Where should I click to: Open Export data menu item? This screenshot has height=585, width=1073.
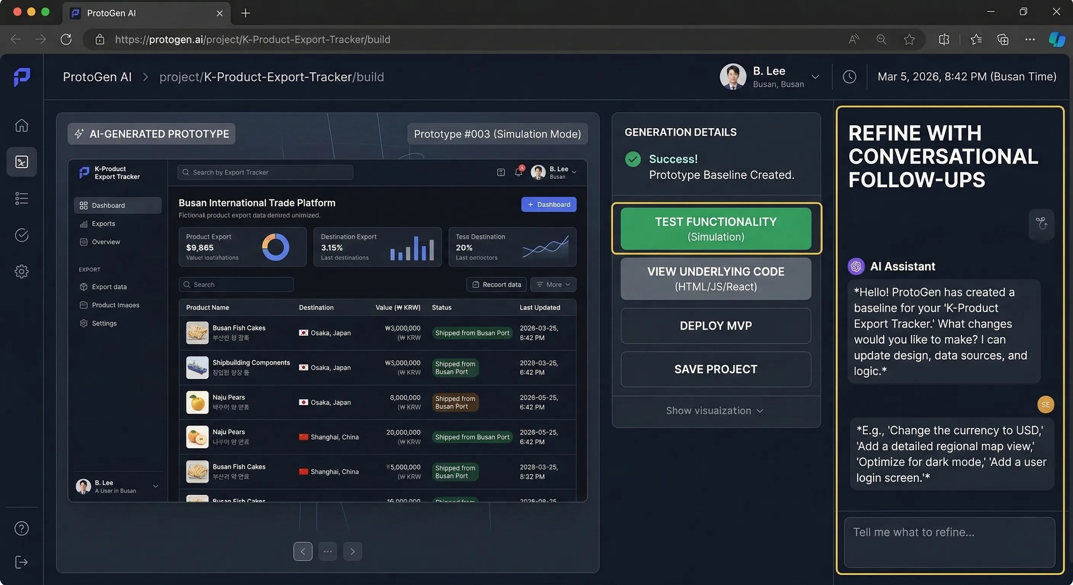[x=109, y=287]
